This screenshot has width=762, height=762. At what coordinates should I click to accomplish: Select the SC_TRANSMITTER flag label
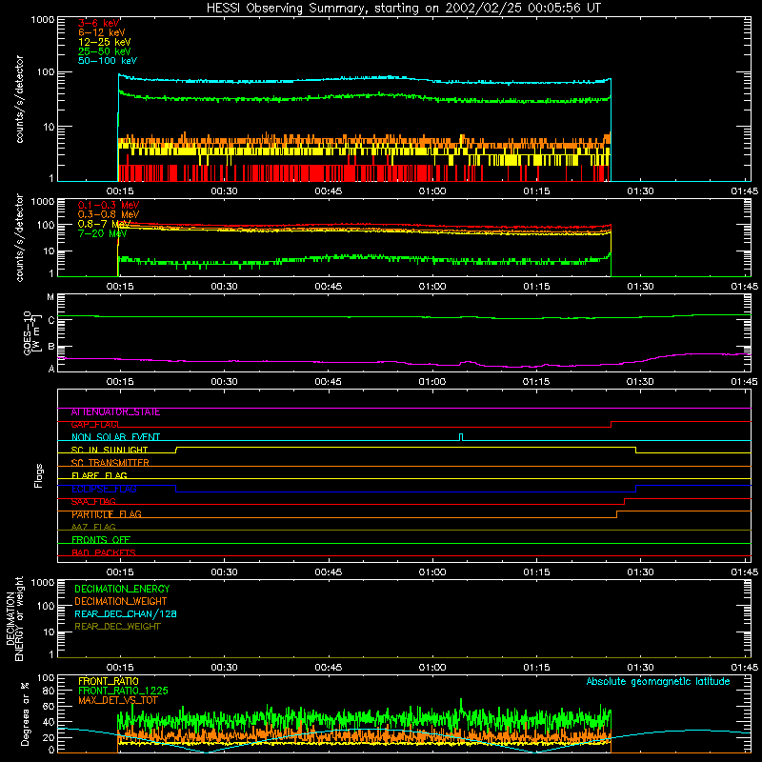[110, 463]
